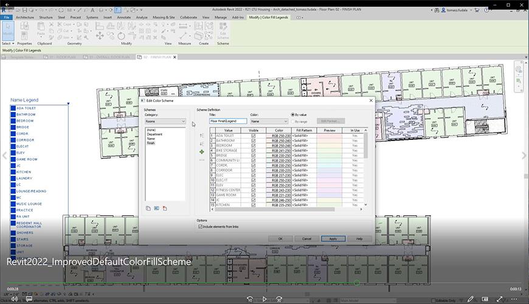Play the video
Screen dimensions: 529x304
tap(264, 299)
